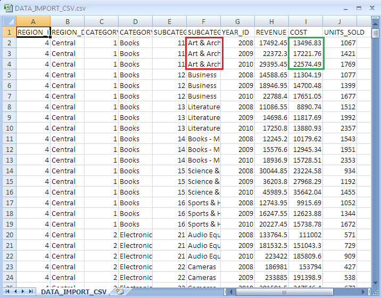Select the cell with cost 13496.83
Viewport: 381px width, 298px height.
(305, 43)
